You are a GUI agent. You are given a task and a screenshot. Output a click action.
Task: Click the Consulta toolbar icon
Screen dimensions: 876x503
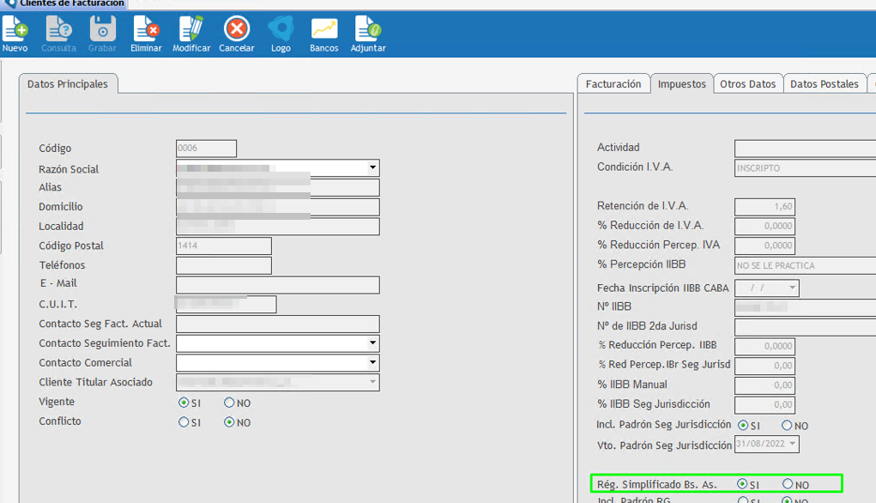pos(58,33)
